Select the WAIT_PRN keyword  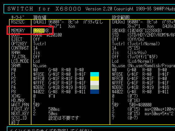coord(20,105)
